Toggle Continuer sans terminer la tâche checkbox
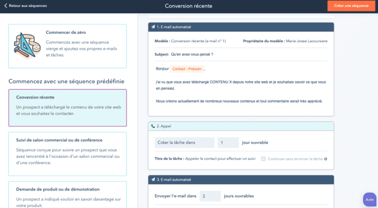Image resolution: width=378 pixels, height=208 pixels. 263,159
